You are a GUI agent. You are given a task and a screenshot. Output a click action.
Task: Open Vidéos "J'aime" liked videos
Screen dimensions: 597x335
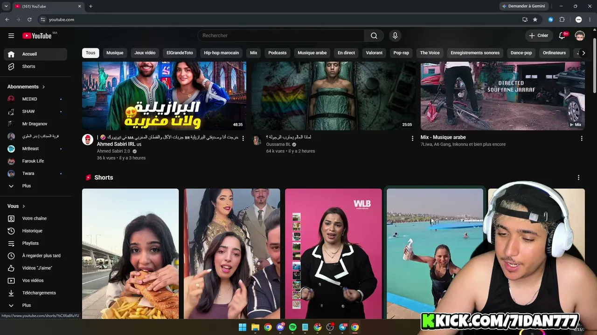tap(35, 268)
